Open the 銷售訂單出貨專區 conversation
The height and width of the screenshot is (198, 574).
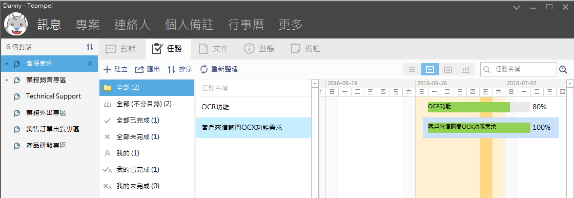coord(49,129)
